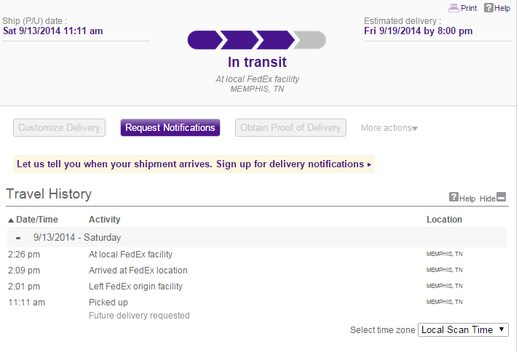
Task: Click the printer icon
Action: (x=453, y=8)
